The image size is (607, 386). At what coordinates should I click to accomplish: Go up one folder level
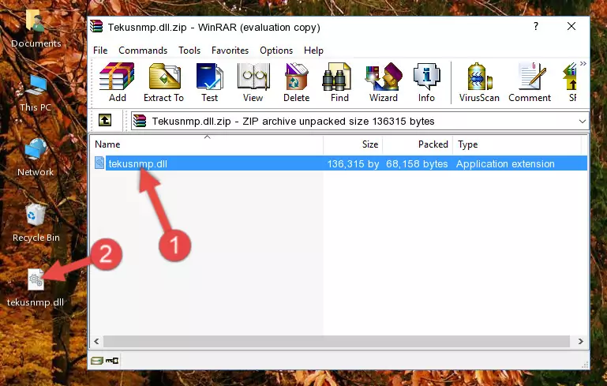pyautogui.click(x=105, y=121)
